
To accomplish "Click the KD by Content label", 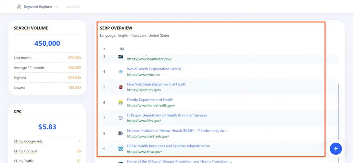I will click(x=25, y=151).
